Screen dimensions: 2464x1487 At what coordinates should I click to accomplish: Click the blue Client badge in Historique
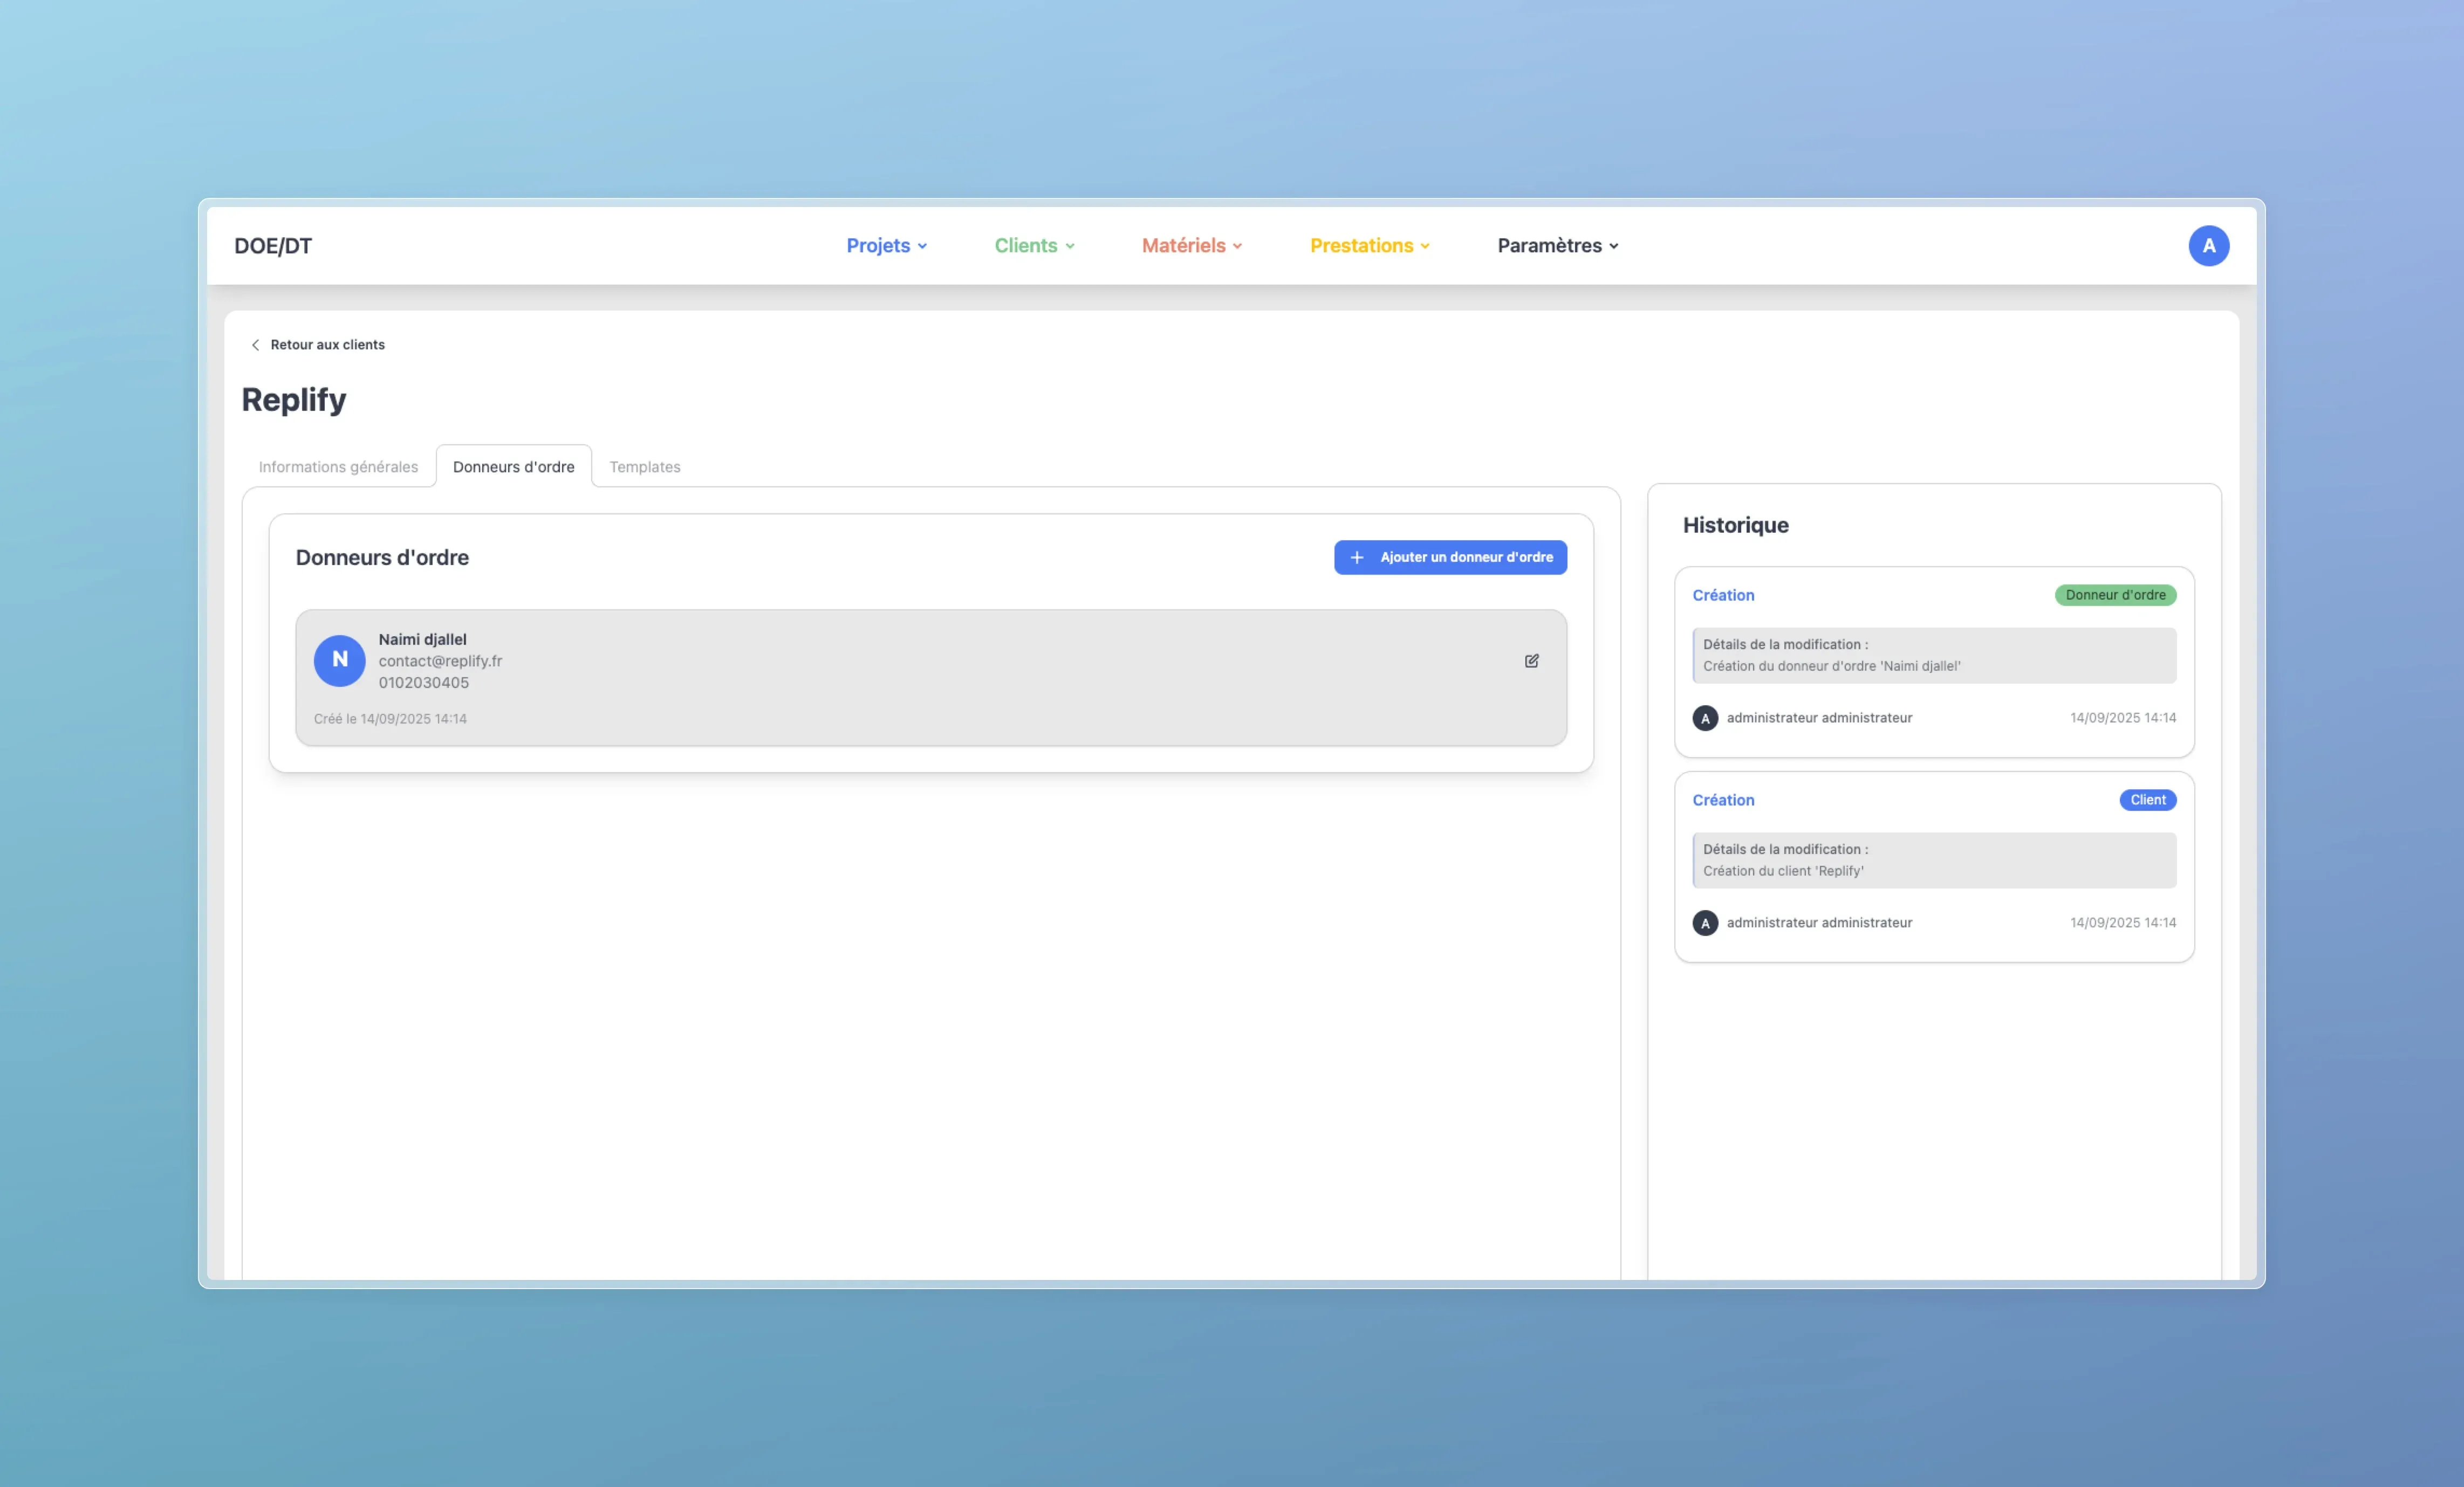click(2147, 801)
